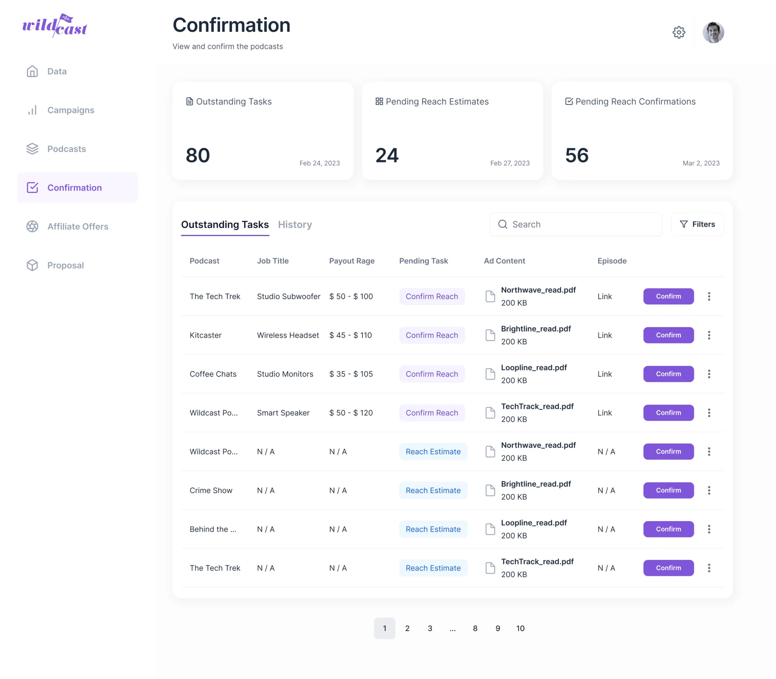Open episode Link for Studio Subwoofer row
Viewport: 776px width, 679px height.
605,296
